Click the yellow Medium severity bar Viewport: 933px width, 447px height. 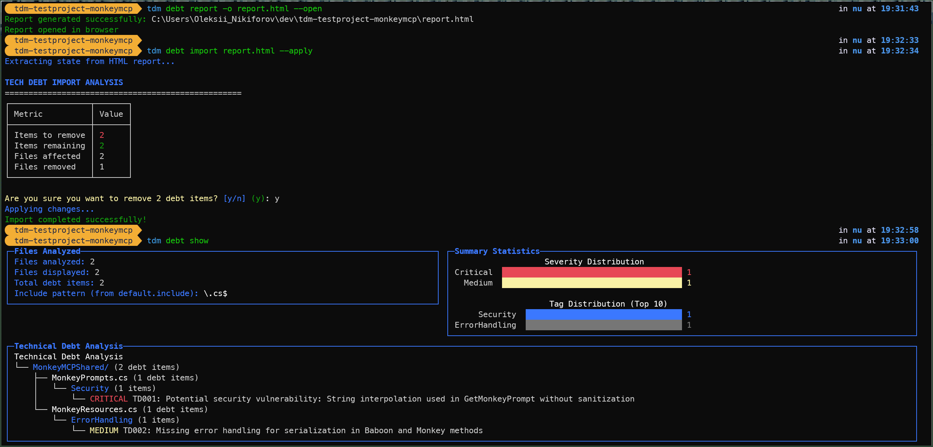(592, 283)
